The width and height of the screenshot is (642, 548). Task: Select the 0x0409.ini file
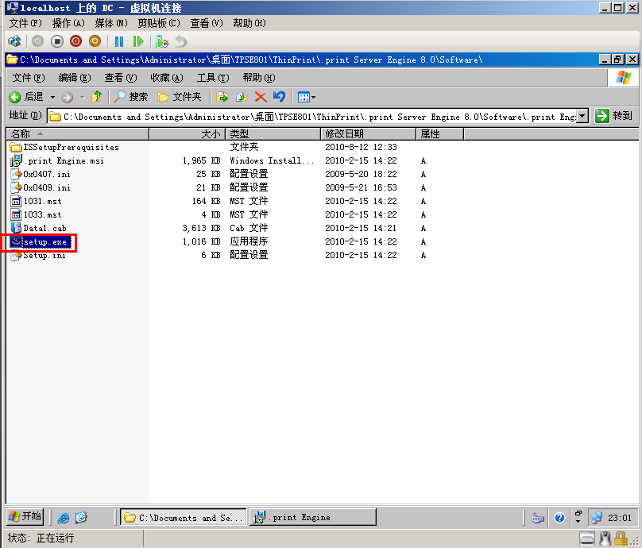[41, 188]
